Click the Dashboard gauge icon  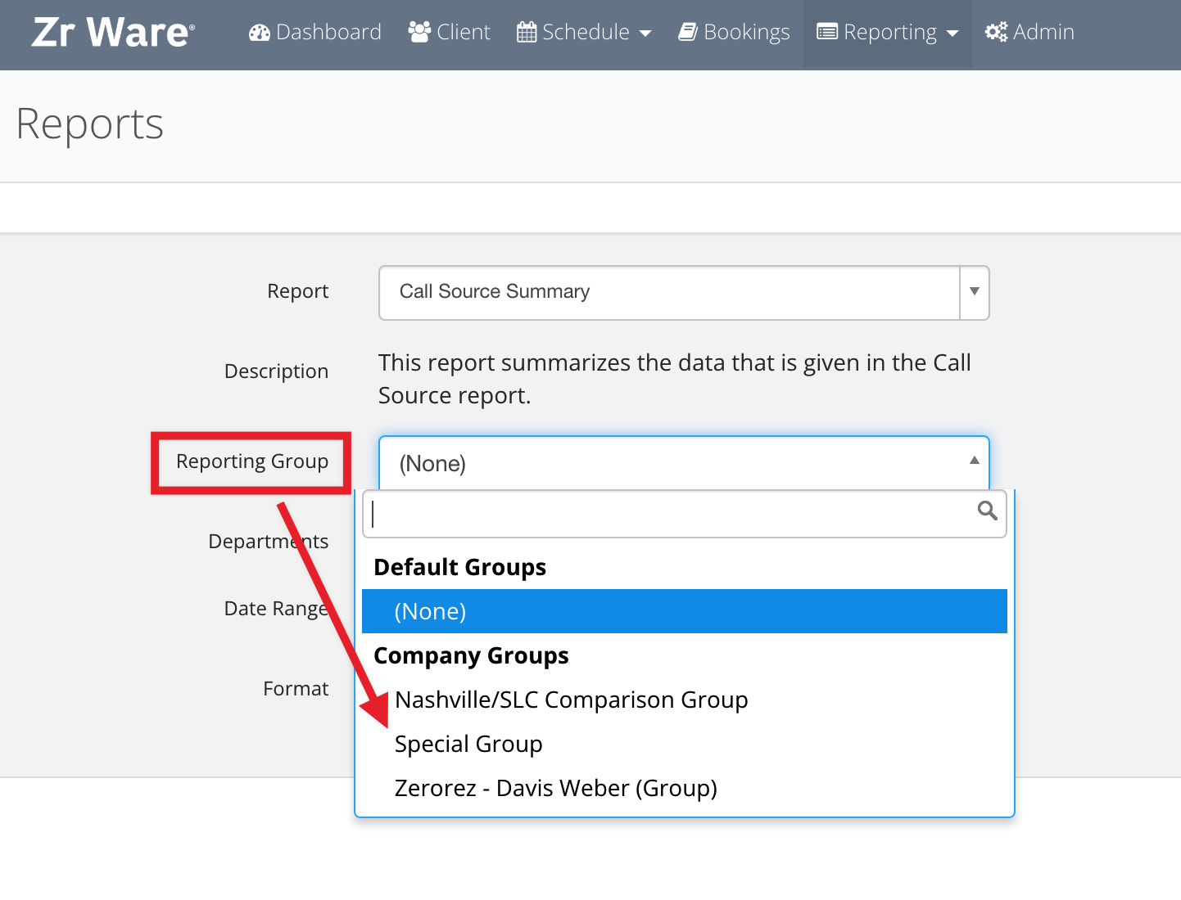click(260, 33)
